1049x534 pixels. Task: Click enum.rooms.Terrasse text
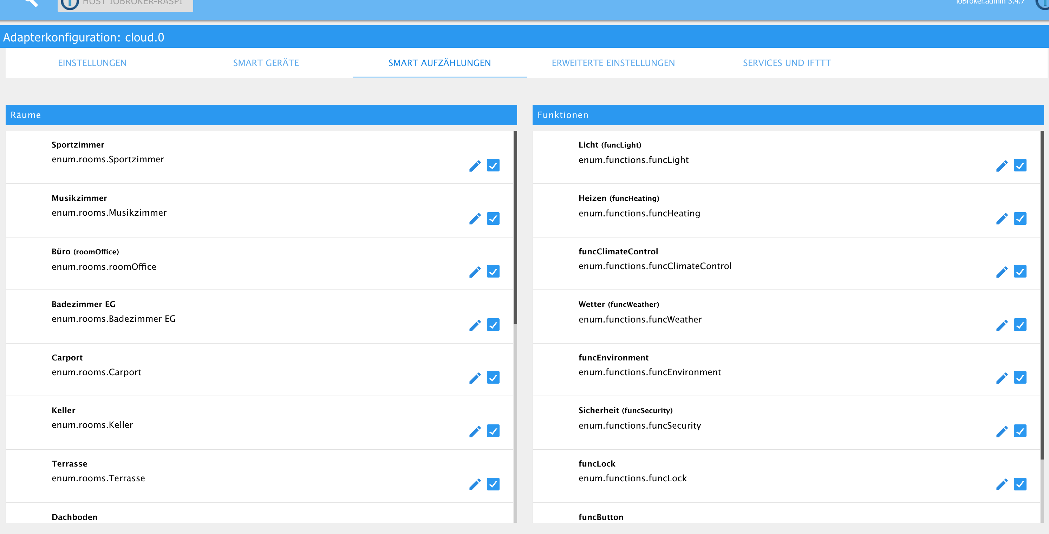[x=99, y=478]
